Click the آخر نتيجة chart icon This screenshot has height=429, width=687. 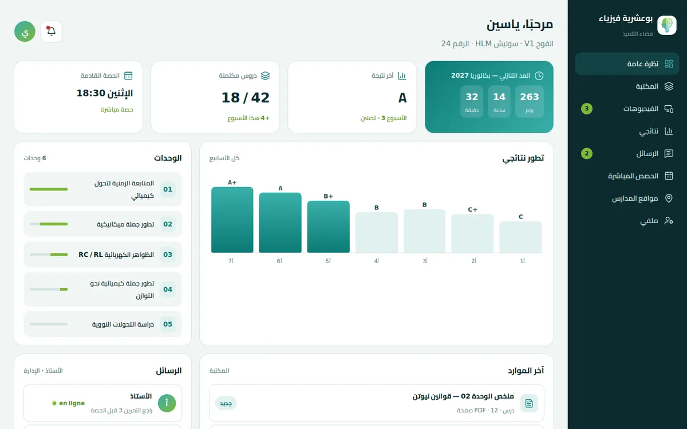pos(402,76)
